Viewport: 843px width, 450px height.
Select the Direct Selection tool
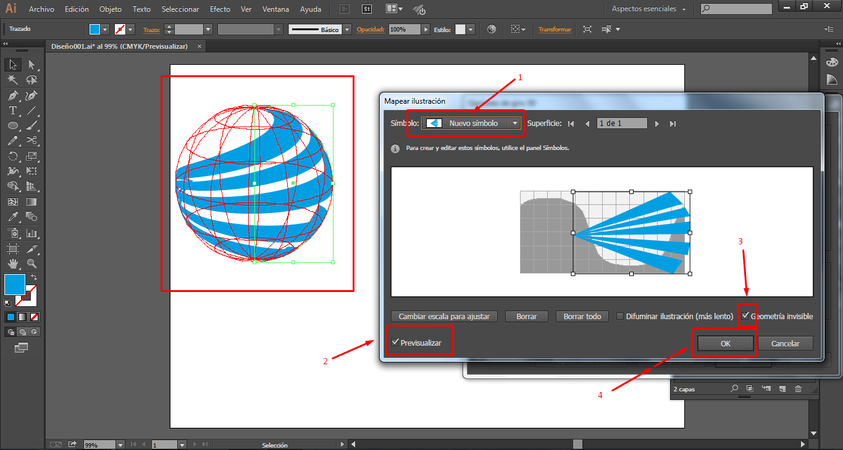[32, 65]
